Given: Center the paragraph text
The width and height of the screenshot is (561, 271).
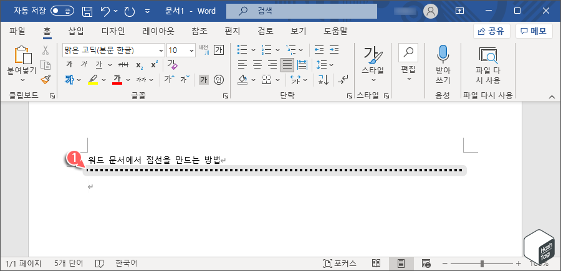Looking at the screenshot, I should tap(257, 65).
